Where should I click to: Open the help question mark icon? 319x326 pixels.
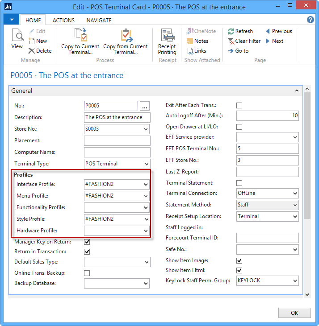click(x=311, y=20)
